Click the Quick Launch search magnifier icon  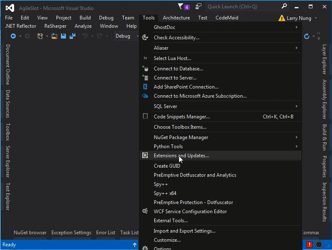pos(284,6)
